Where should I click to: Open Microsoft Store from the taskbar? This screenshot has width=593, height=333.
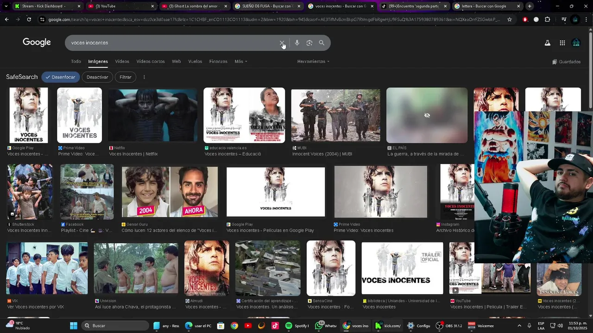(x=221, y=326)
